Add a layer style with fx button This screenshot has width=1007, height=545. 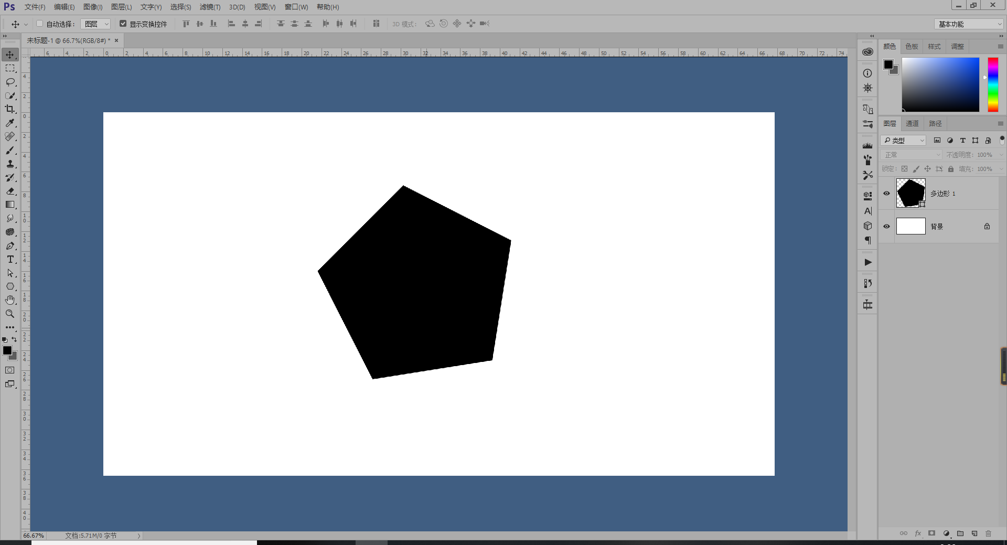(x=918, y=533)
